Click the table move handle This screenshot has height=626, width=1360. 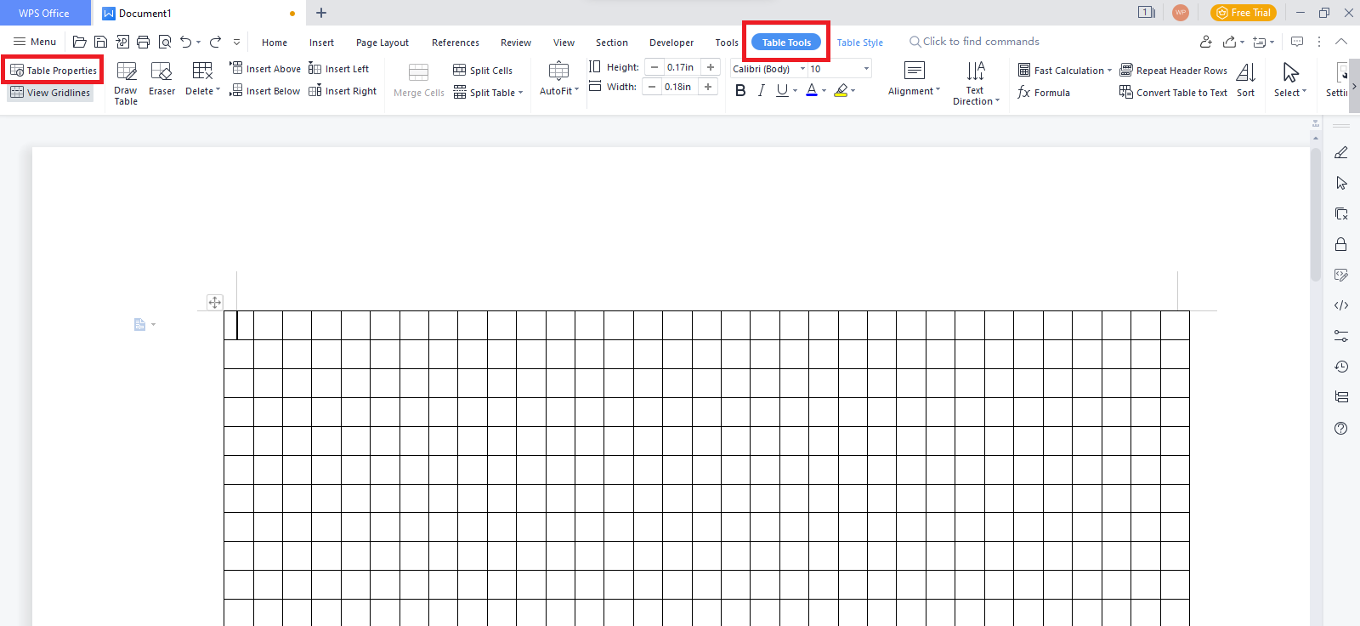(x=214, y=302)
